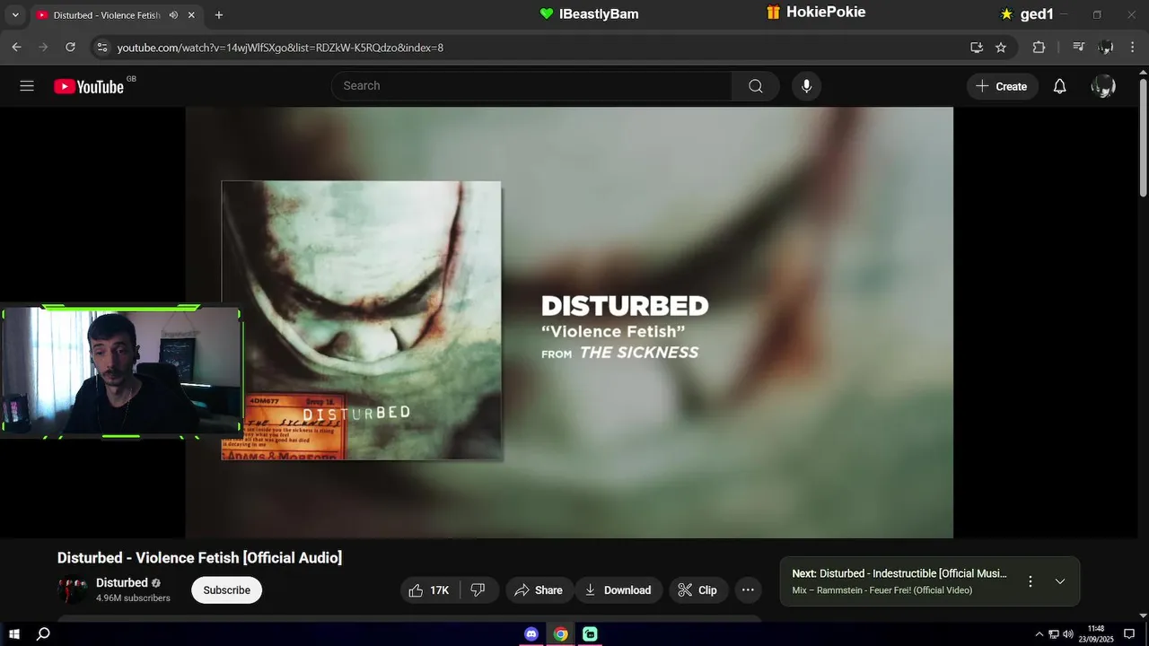Share the video
The height and width of the screenshot is (646, 1149).
pyautogui.click(x=539, y=590)
